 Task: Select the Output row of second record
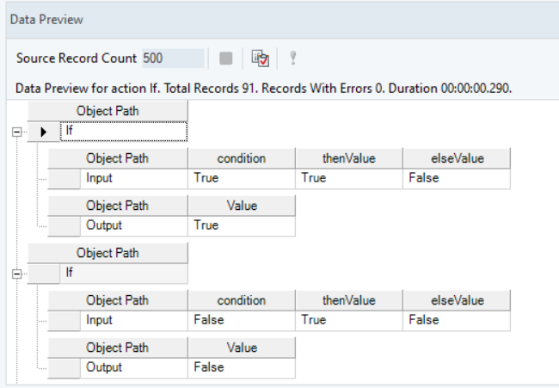64,367
